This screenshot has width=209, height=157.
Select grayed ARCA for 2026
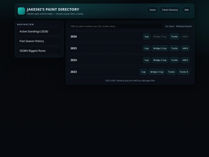(x=185, y=36)
